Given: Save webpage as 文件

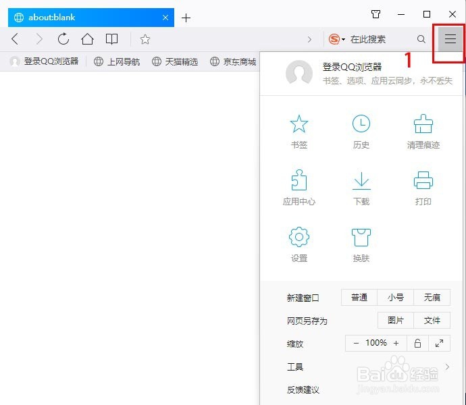Looking at the screenshot, I should click(x=432, y=320).
